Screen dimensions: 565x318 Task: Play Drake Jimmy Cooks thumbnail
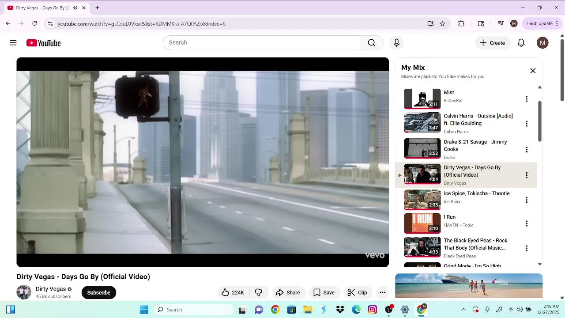pyautogui.click(x=422, y=148)
